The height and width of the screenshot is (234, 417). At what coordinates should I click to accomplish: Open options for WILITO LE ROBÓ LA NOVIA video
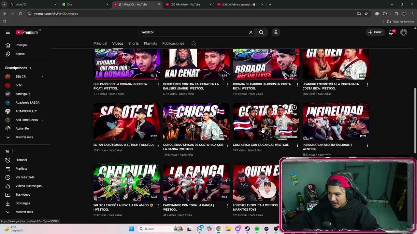pyautogui.click(x=158, y=206)
